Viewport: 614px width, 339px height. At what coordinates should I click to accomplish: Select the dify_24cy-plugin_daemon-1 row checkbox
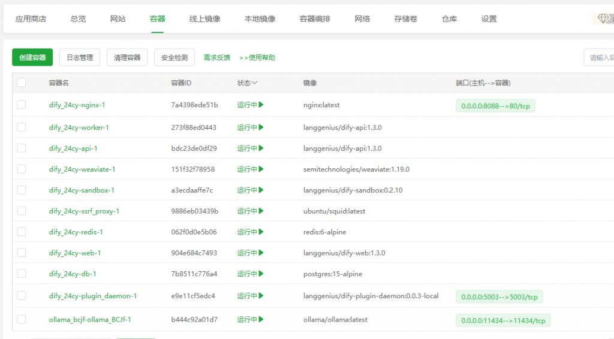(x=22, y=295)
